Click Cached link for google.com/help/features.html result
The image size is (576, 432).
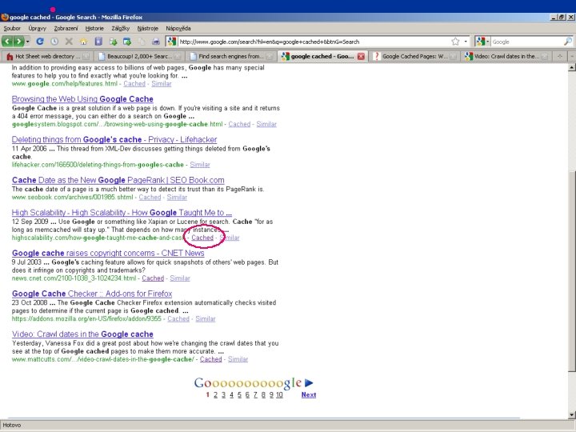pyautogui.click(x=134, y=83)
